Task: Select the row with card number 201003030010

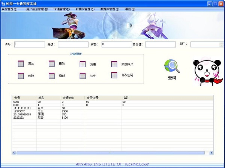Action: [113, 115]
